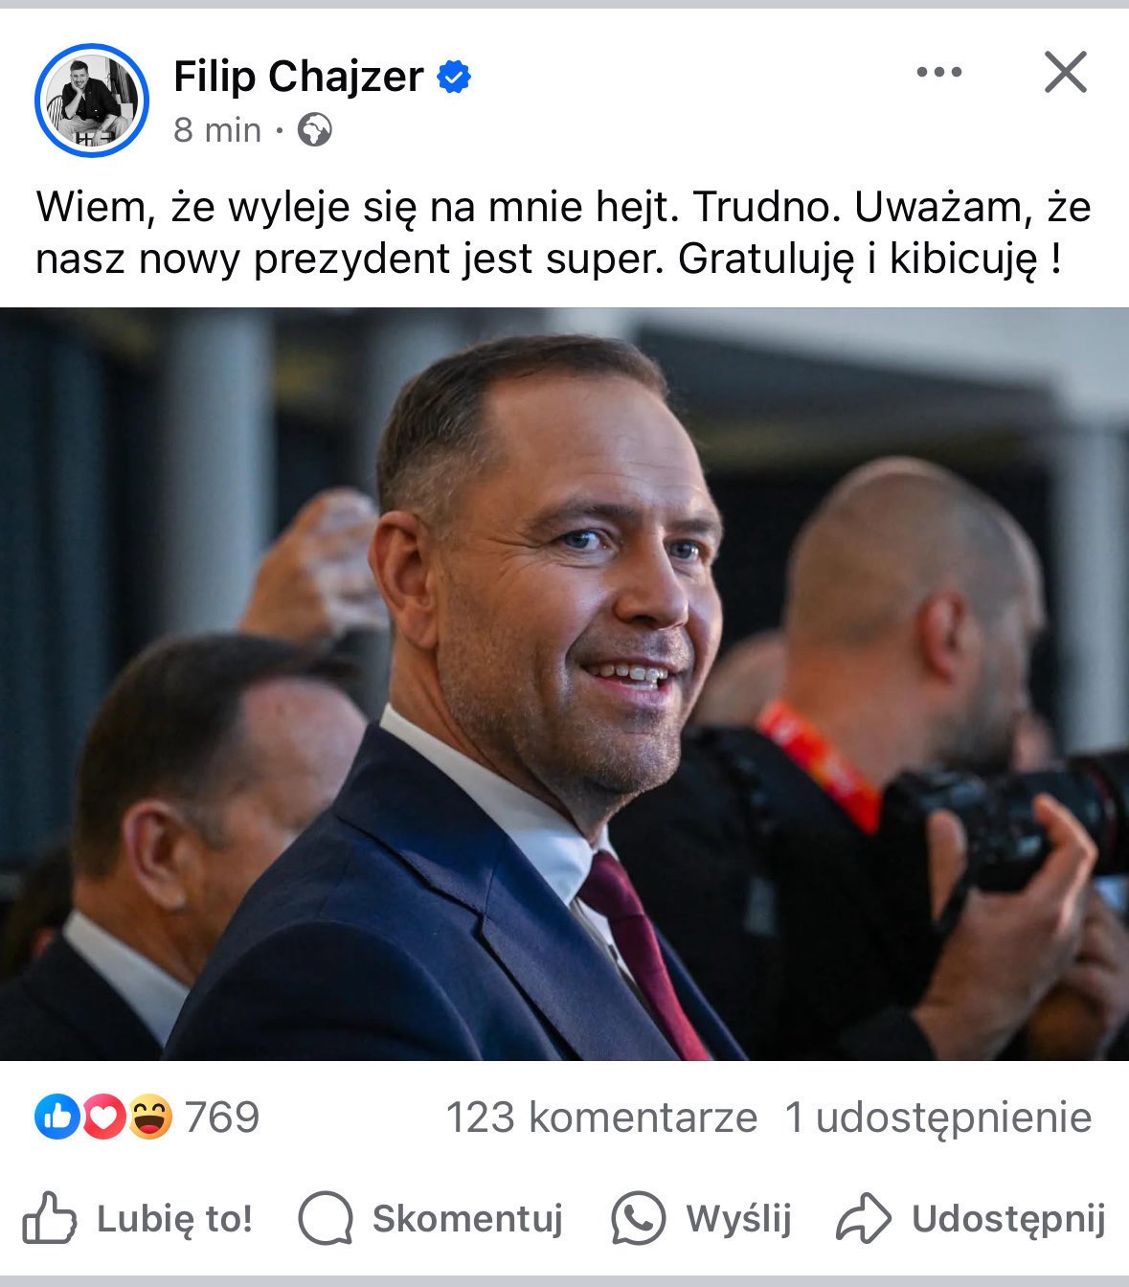
Task: Open the post photo of smiling man
Action: click(564, 684)
